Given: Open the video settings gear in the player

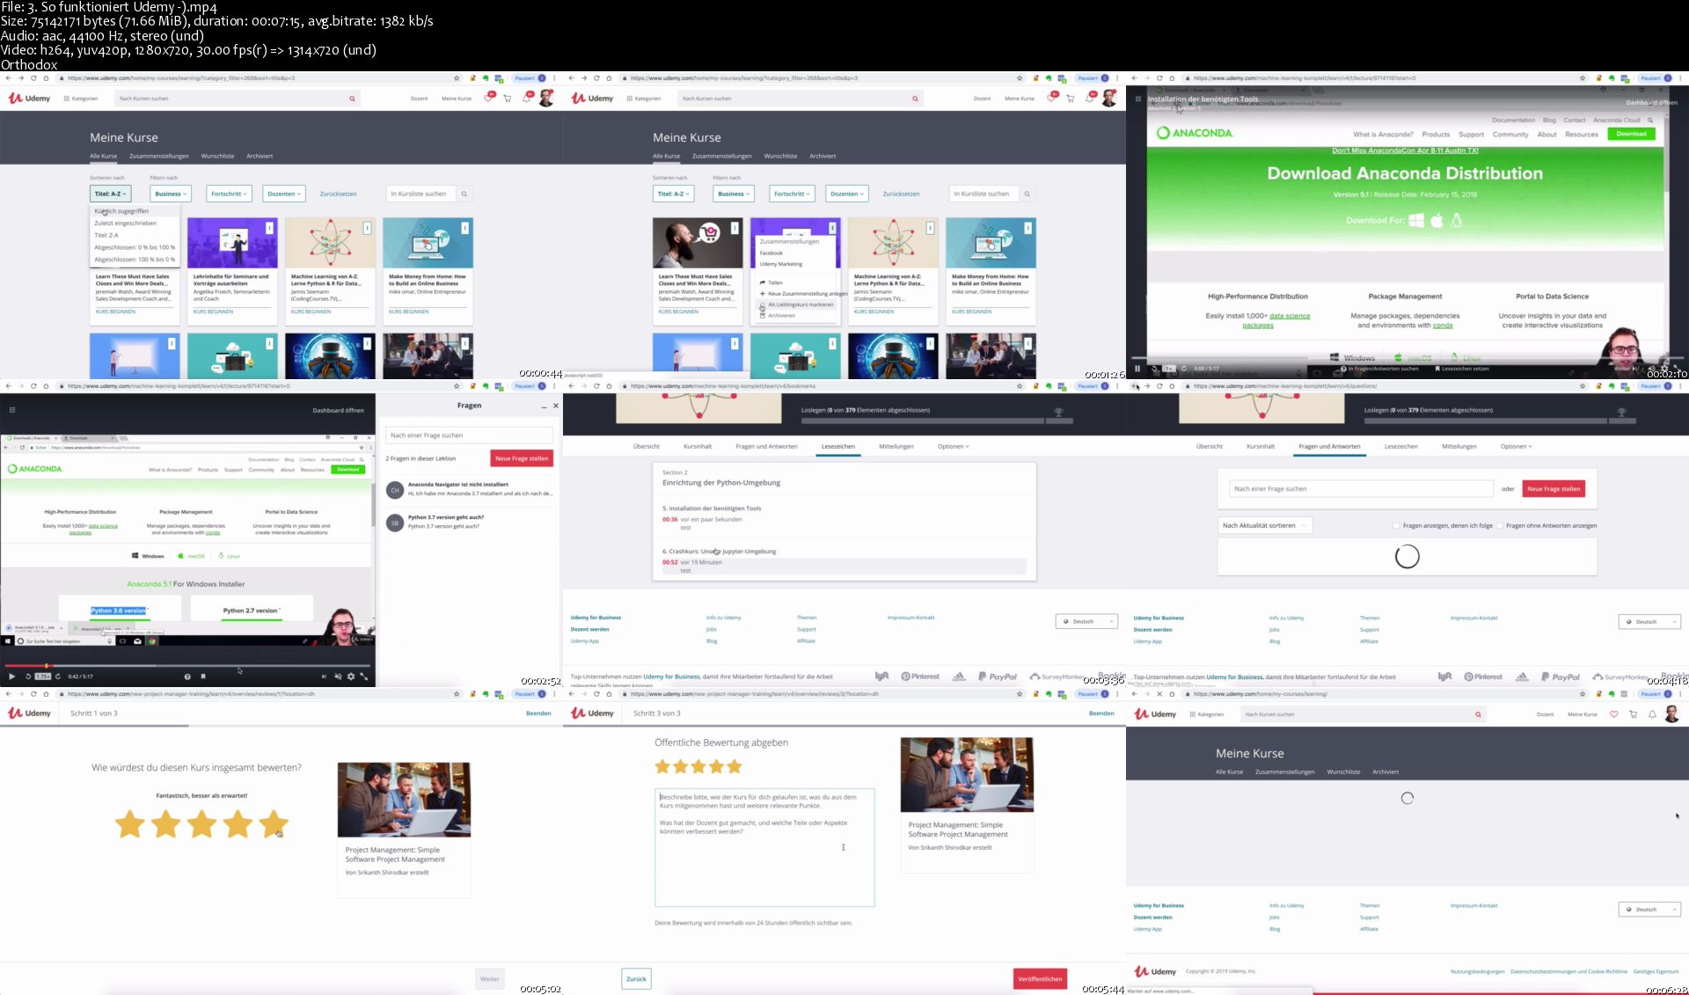Looking at the screenshot, I should click(x=351, y=677).
